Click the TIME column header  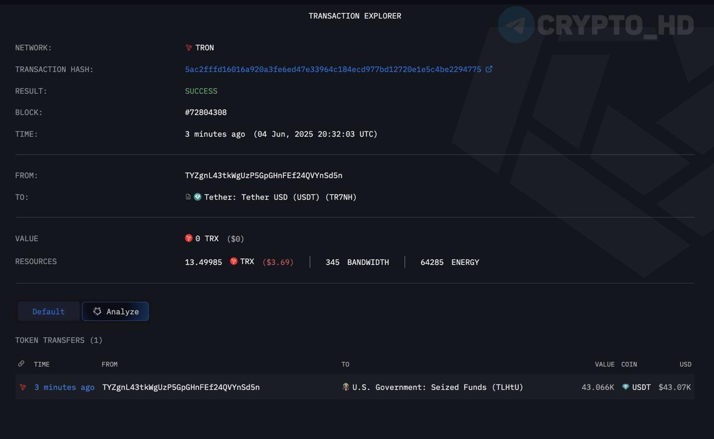pos(42,364)
